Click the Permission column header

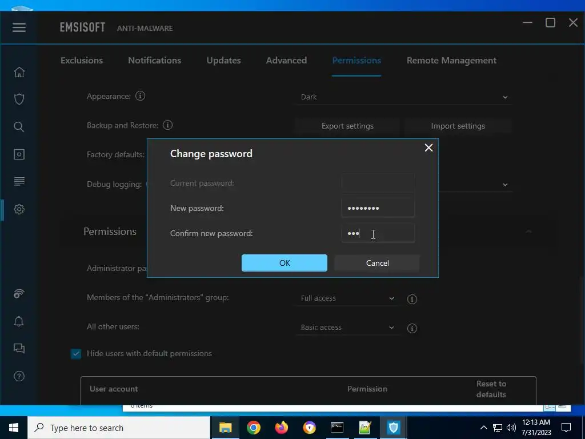(367, 389)
